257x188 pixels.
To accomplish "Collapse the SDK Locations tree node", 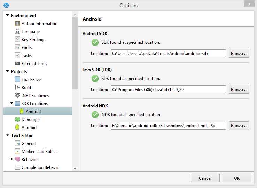I will coord(11,104).
